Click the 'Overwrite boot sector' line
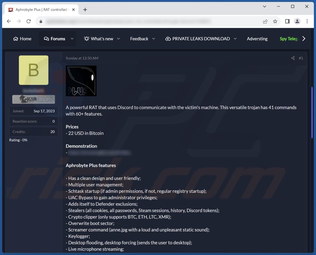Viewport: 316px width, 255px height. (90, 223)
